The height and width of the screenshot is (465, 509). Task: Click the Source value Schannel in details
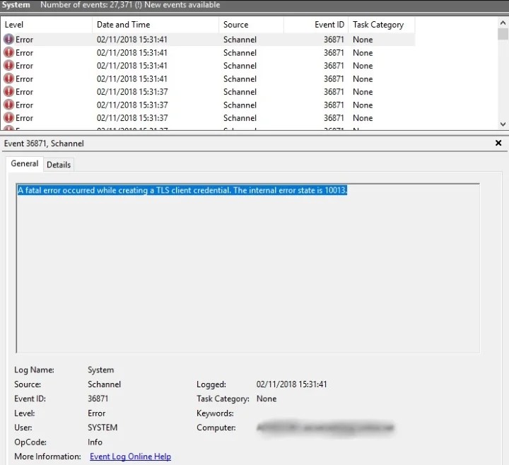click(x=104, y=384)
